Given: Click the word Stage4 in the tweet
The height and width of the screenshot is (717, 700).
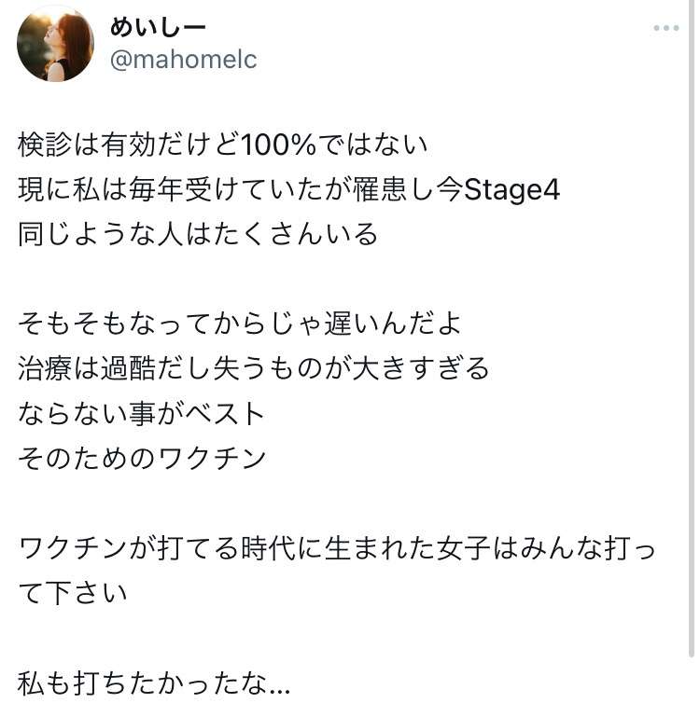Looking at the screenshot, I should point(511,190).
